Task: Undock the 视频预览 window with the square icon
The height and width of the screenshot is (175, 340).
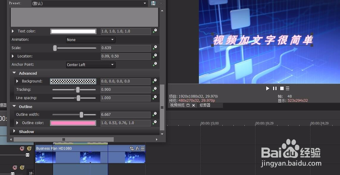Action: click(188, 105)
